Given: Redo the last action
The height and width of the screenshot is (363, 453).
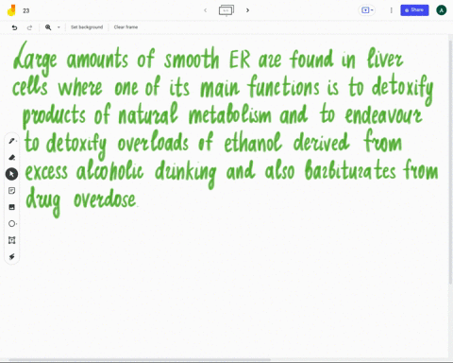Looking at the screenshot, I should [29, 27].
